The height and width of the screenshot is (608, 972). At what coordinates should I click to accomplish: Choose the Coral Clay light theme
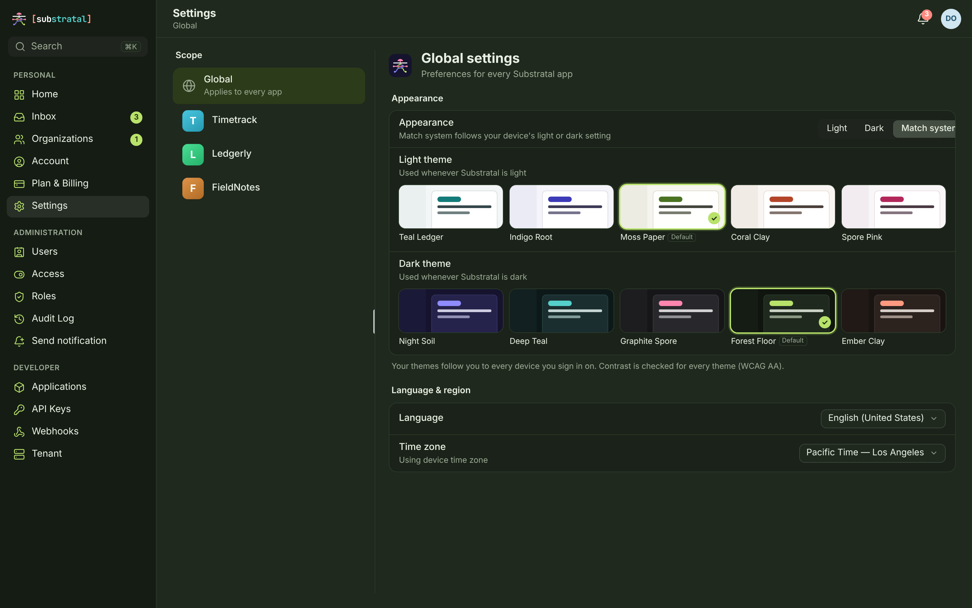783,207
